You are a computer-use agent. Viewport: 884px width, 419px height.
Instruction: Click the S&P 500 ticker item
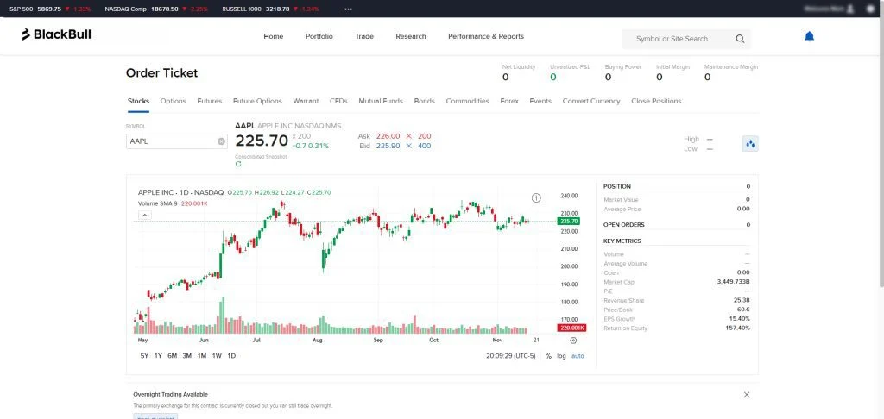tap(50, 9)
